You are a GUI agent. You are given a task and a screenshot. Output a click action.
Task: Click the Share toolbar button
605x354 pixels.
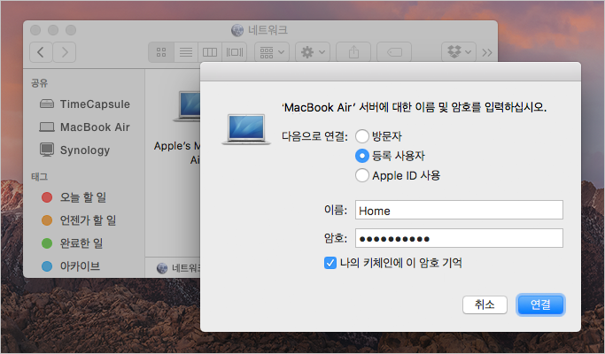point(353,52)
